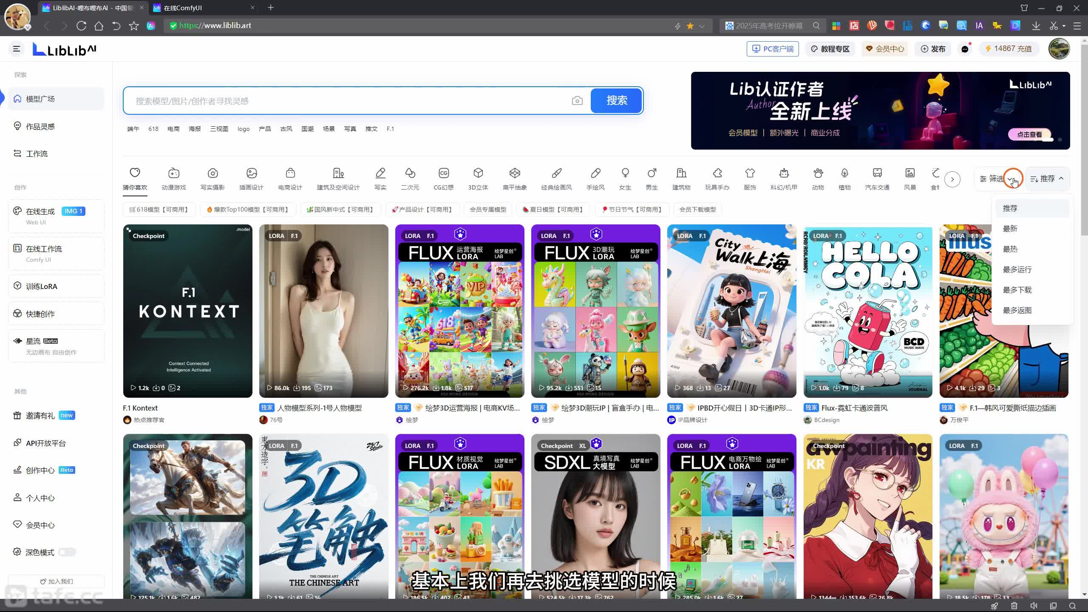Viewport: 1088px width, 612px height.
Task: Open the F.1 Kontext model thumbnail
Action: (x=187, y=311)
